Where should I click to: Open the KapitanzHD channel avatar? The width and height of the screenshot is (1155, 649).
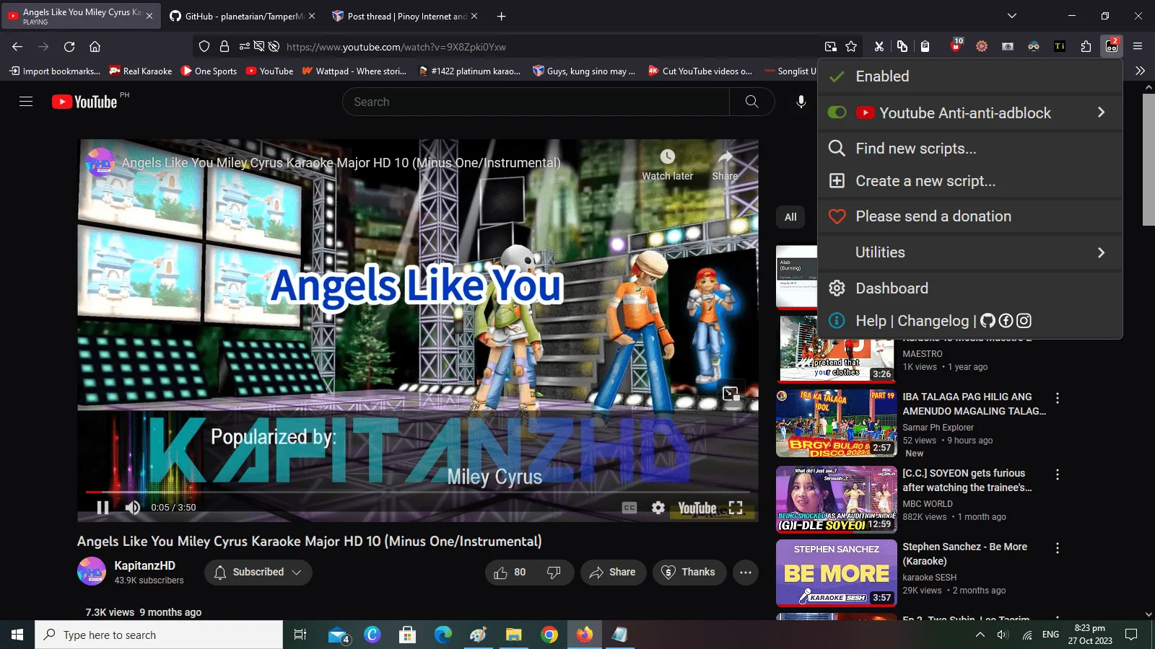(92, 572)
